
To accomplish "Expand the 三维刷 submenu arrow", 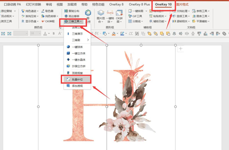I will tap(88, 40).
